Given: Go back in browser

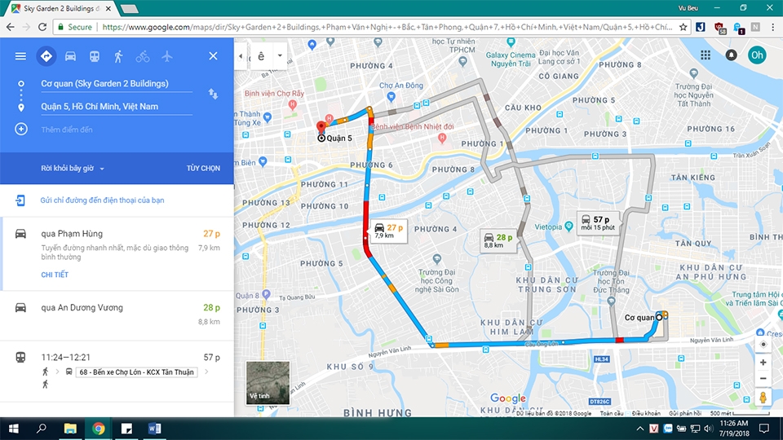Looking at the screenshot, I should [x=10, y=27].
